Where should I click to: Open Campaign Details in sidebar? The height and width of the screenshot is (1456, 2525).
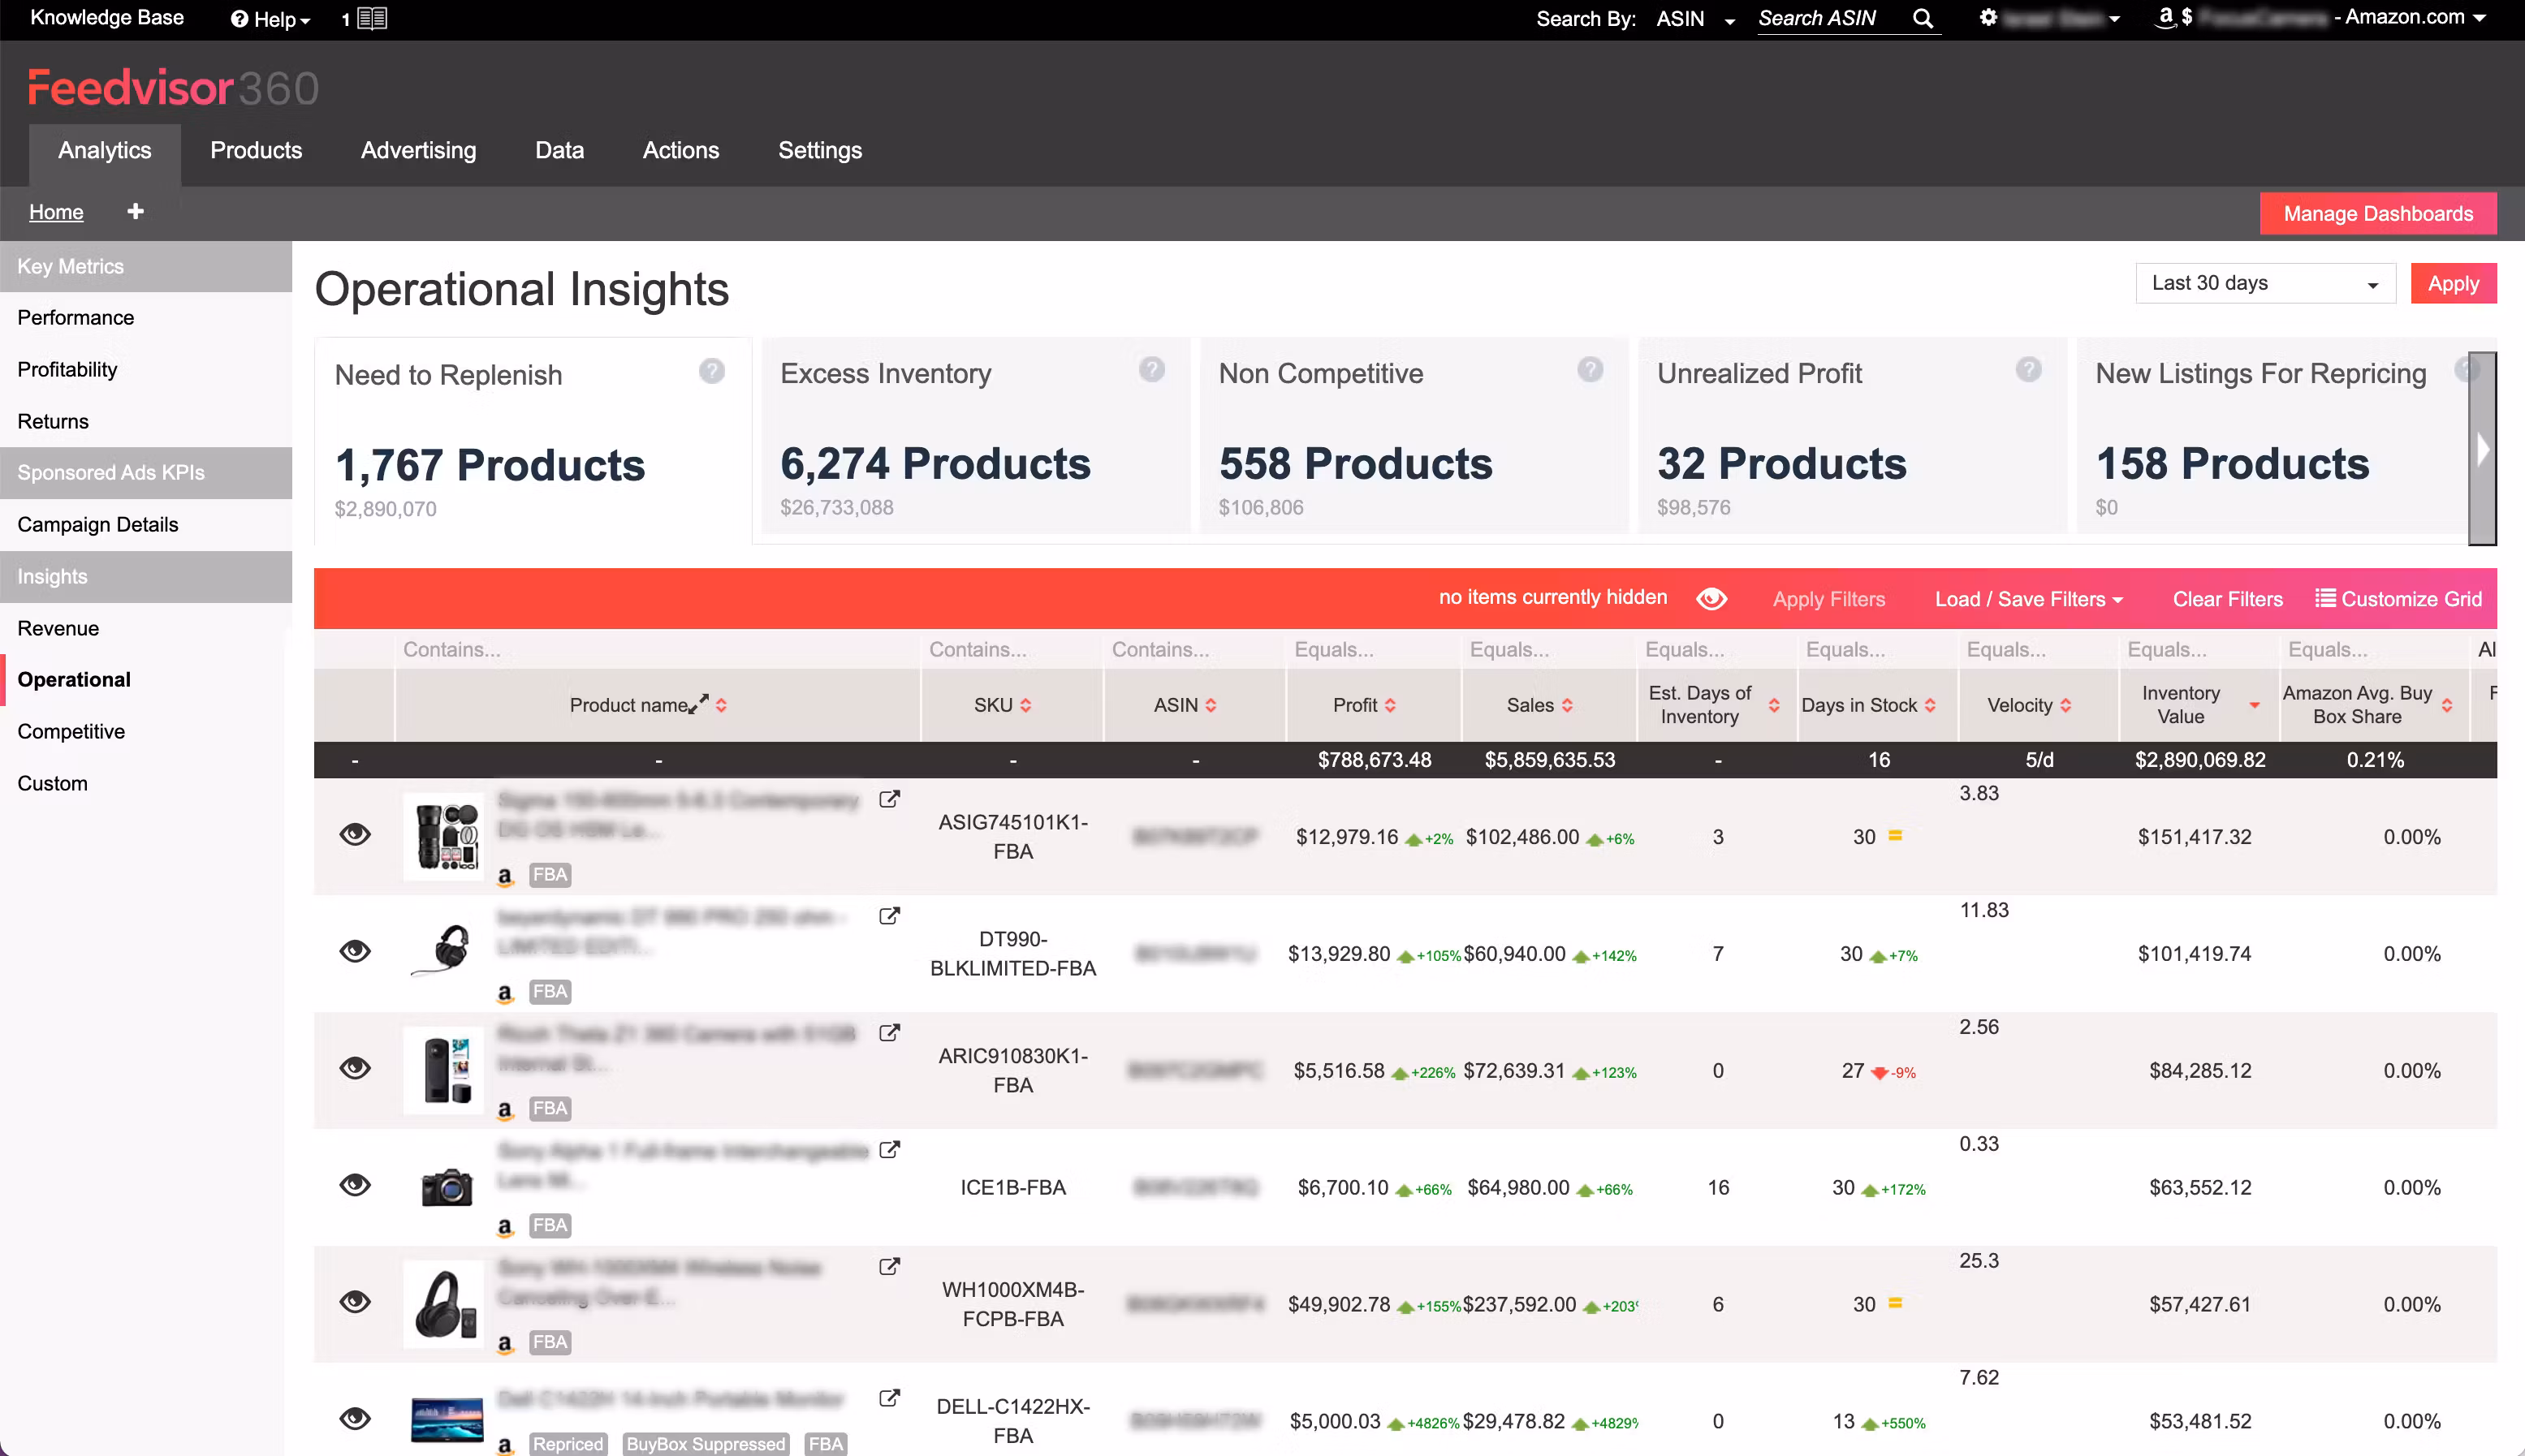pos(98,524)
